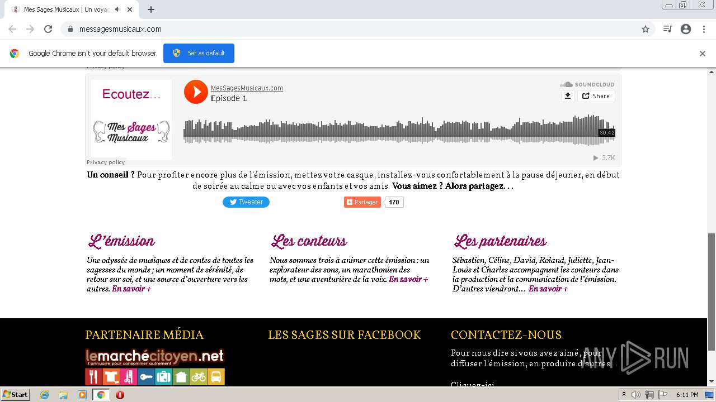Go back to the previous page

click(12, 29)
